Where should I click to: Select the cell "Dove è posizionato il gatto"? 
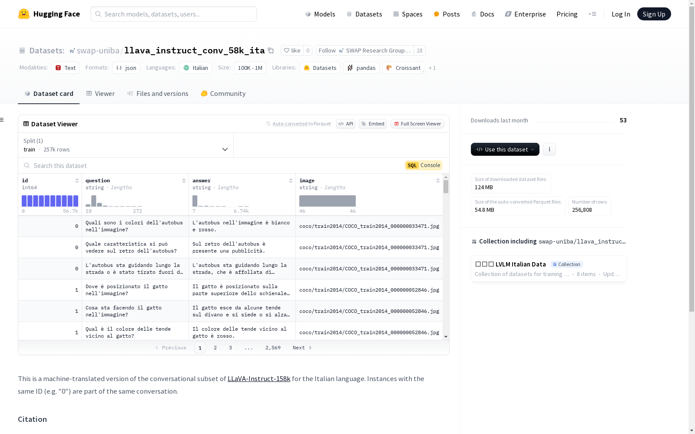coord(135,290)
